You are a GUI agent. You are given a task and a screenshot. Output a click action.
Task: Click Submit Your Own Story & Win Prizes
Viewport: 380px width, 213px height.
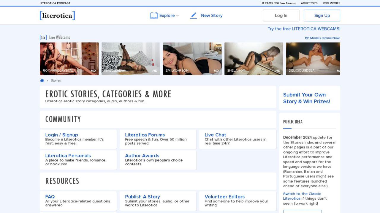pos(307,98)
